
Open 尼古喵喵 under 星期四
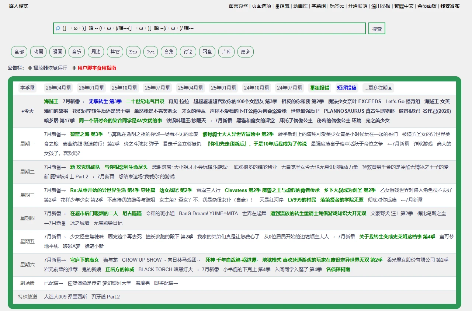click(x=132, y=213)
